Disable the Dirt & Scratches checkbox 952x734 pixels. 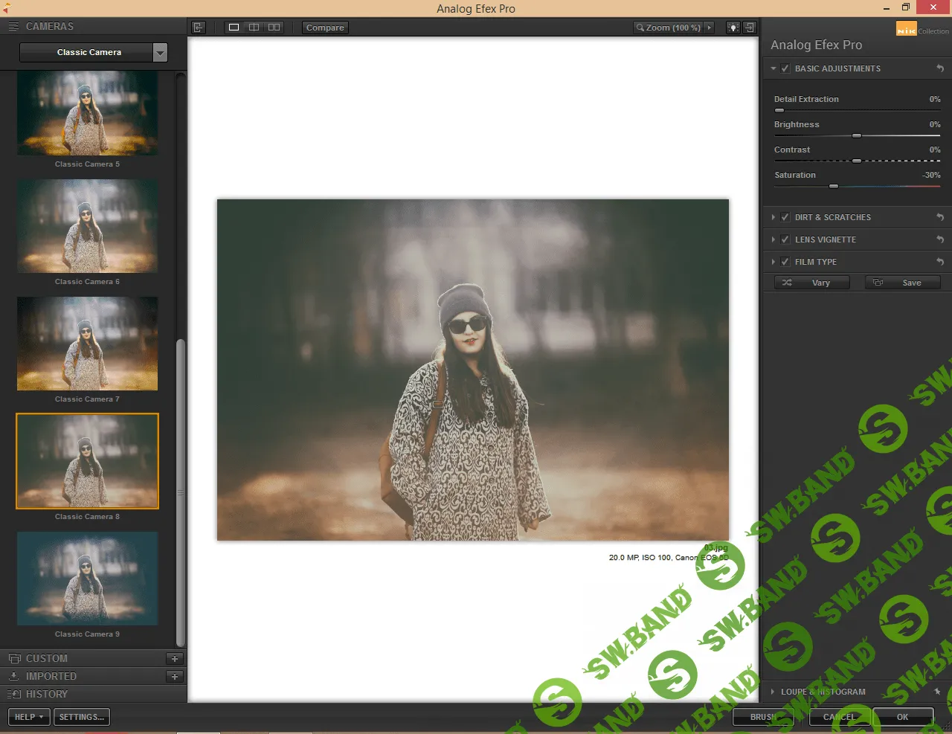coord(786,217)
